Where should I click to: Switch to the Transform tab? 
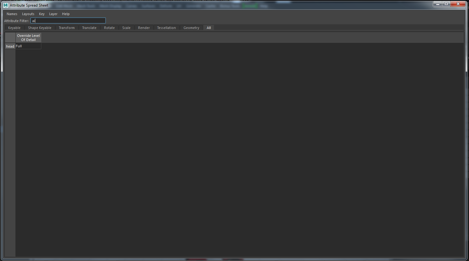pyautogui.click(x=67, y=28)
